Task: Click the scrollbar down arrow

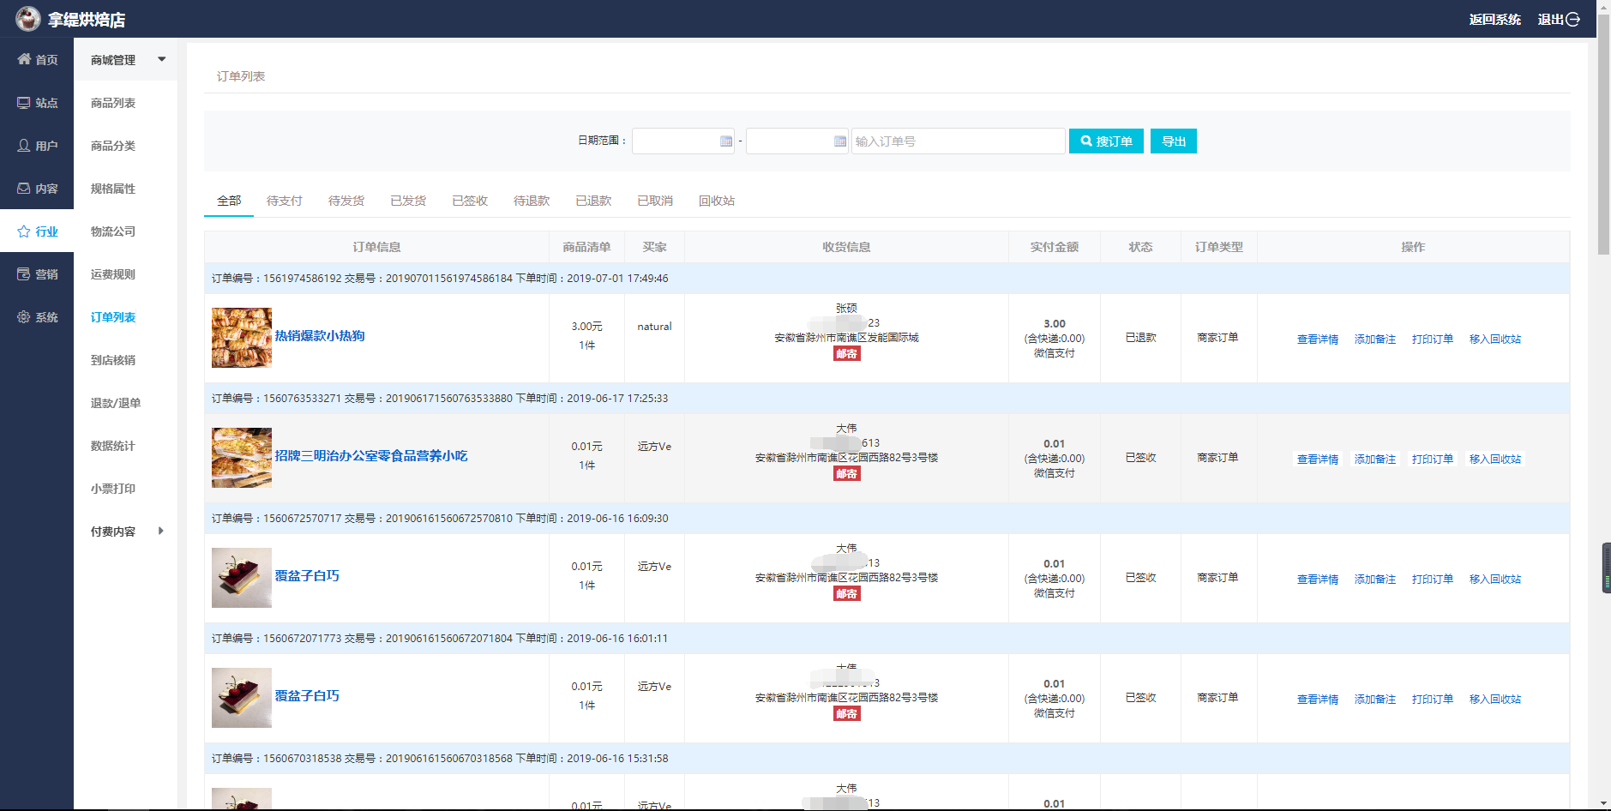Action: [x=1603, y=804]
